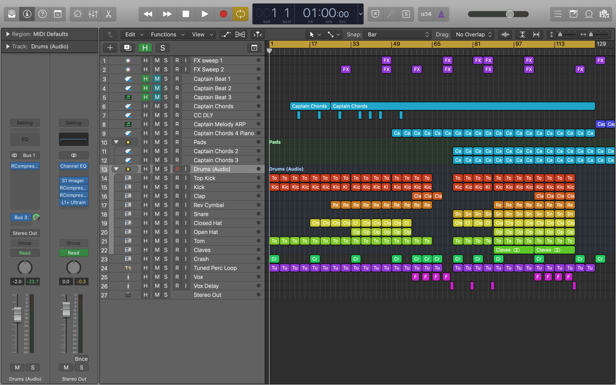Viewport: 616px width, 385px height.
Task: Open the Edit menu
Action: click(134, 35)
